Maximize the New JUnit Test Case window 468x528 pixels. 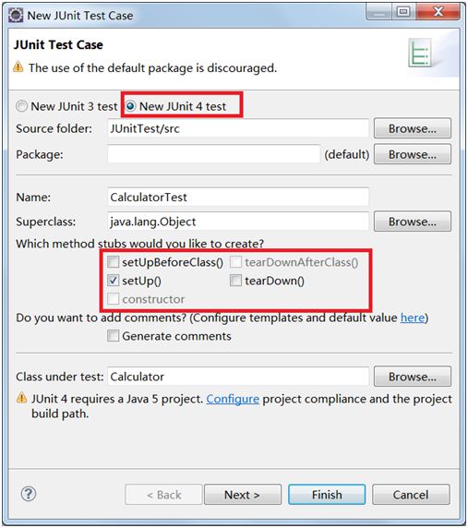[x=403, y=12]
